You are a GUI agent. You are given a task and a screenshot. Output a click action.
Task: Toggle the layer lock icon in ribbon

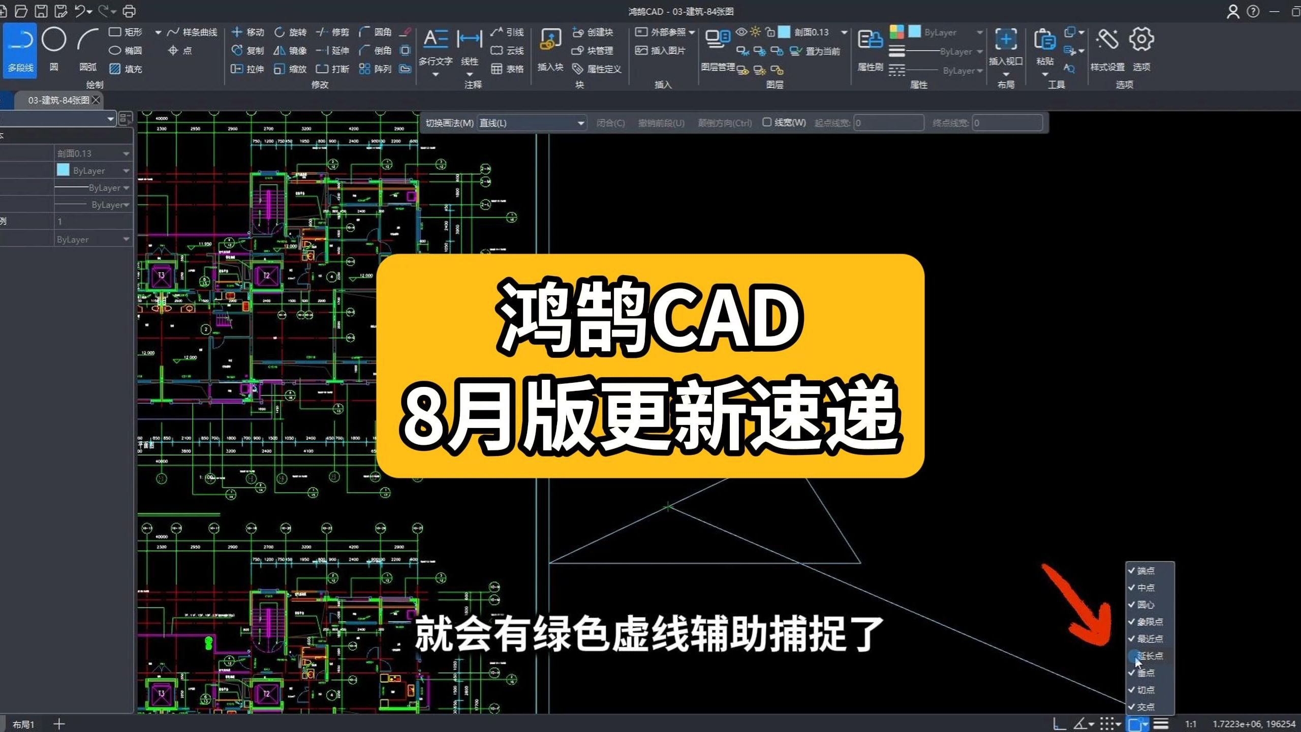tap(770, 32)
